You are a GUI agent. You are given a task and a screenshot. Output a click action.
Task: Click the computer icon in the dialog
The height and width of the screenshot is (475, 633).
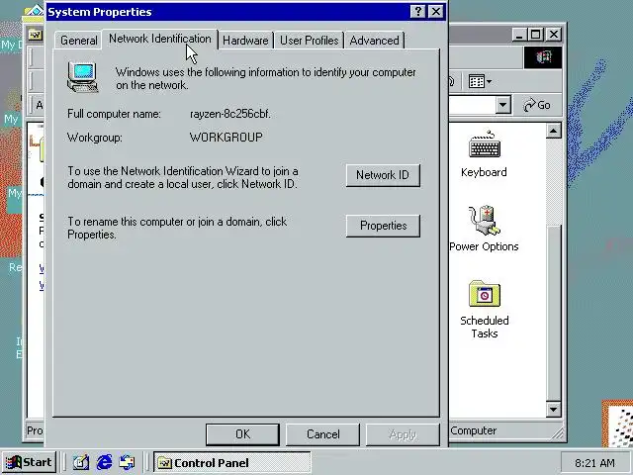(x=82, y=77)
